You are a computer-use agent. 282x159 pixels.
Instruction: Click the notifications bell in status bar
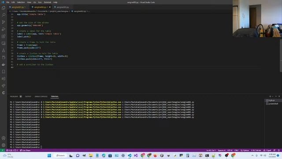pyautogui.click(x=279, y=150)
